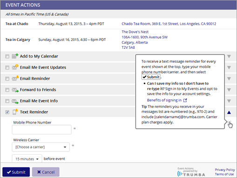Image resolution: width=237 pixels, height=178 pixels.
Task: Click the Add to My Calendar icon
Action: pos(15,56)
